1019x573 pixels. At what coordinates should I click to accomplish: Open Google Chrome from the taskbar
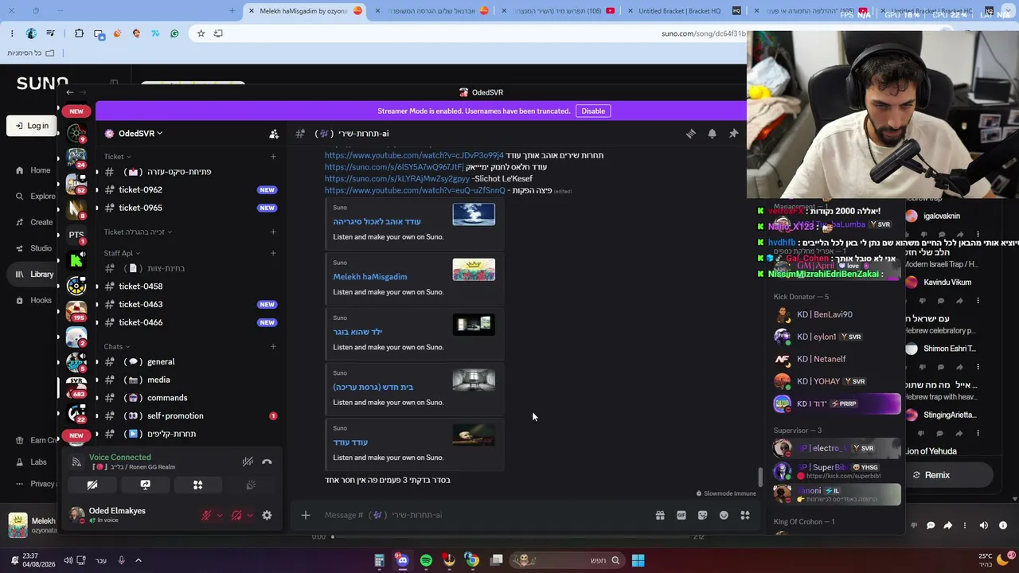(472, 560)
